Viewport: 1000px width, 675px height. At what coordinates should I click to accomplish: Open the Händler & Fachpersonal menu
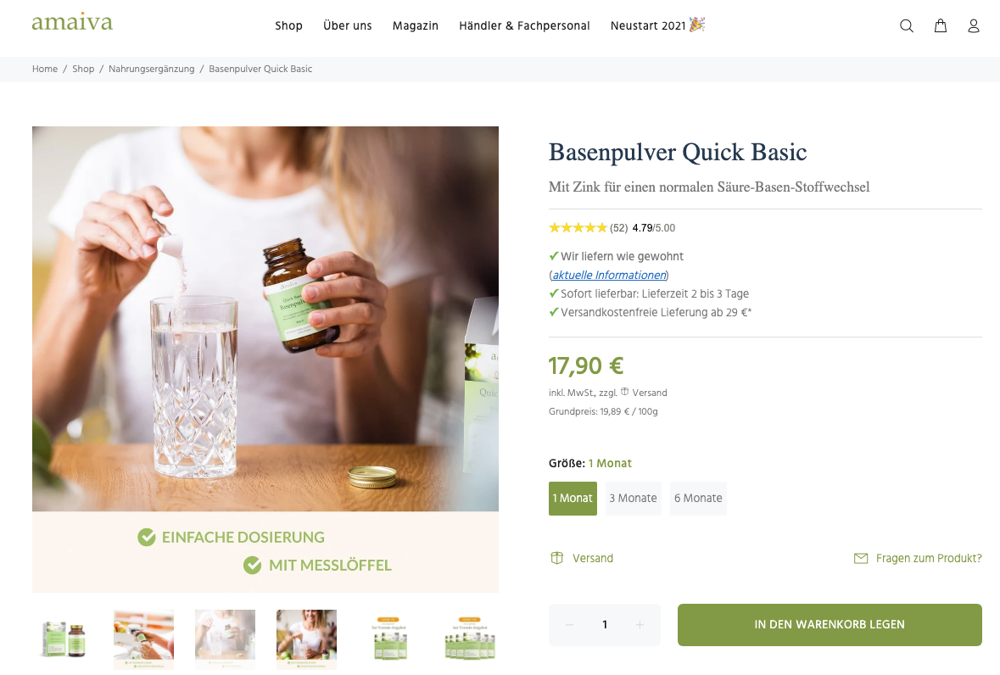[x=524, y=25]
